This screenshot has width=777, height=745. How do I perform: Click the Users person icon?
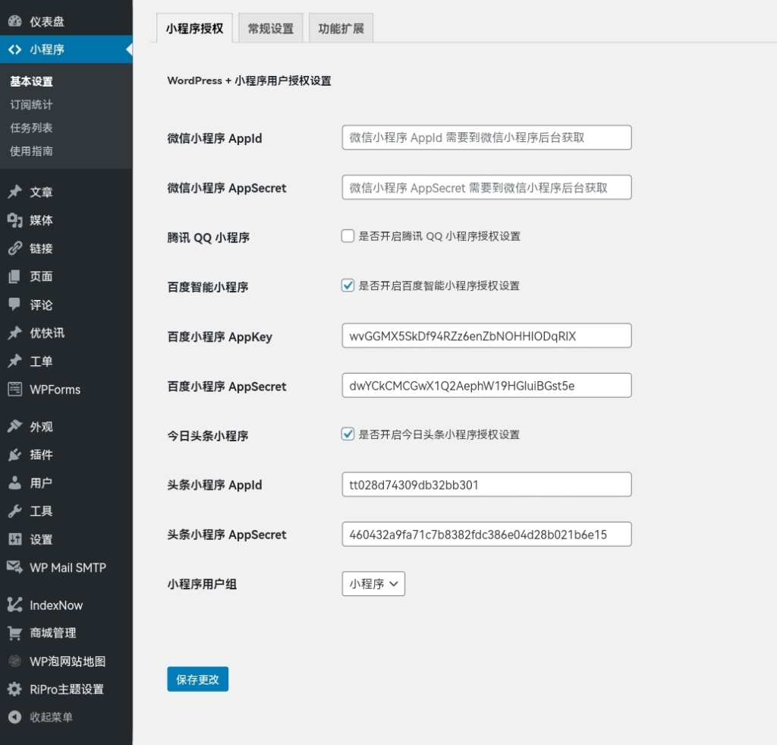pos(14,483)
